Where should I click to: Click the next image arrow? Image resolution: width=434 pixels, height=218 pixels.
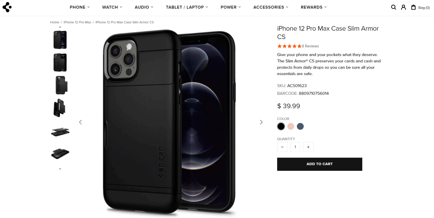261,122
